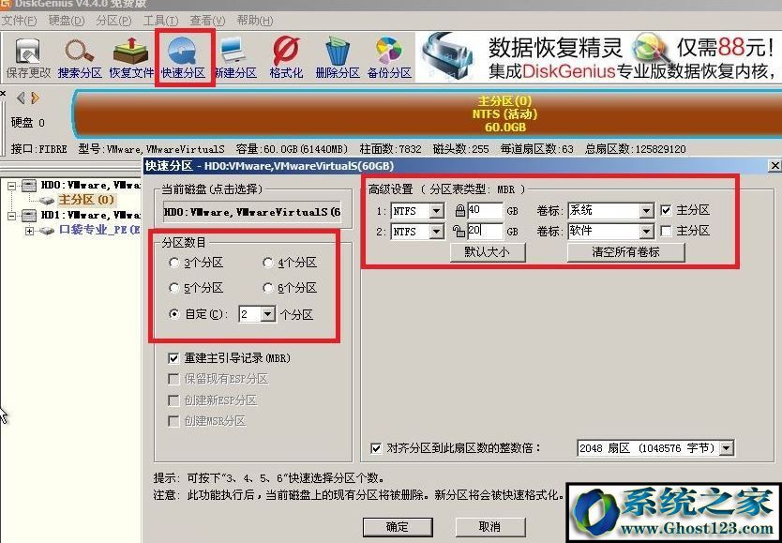This screenshot has height=543, width=782.
Task: Select 口袋专业_PE in the disk tree
Action: [x=99, y=231]
